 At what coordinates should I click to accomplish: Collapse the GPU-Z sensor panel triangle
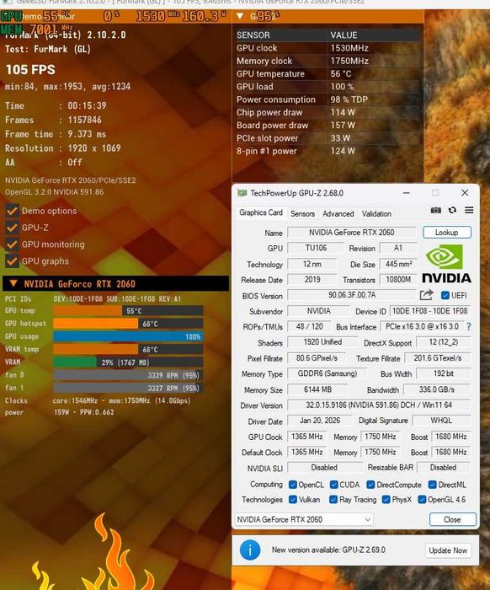tap(240, 16)
